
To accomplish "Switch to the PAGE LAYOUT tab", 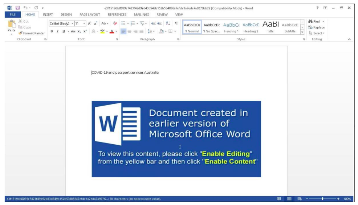I will 90,14.
